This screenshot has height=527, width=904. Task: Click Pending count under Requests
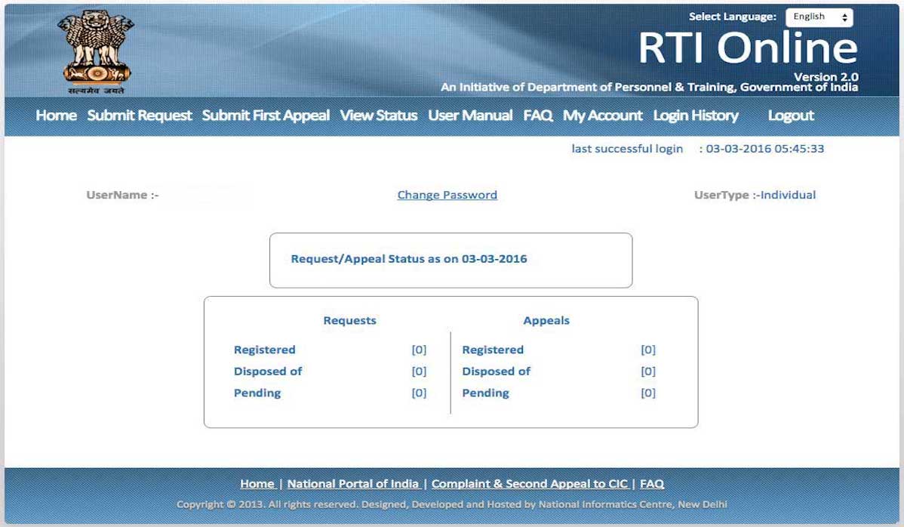[x=419, y=393]
